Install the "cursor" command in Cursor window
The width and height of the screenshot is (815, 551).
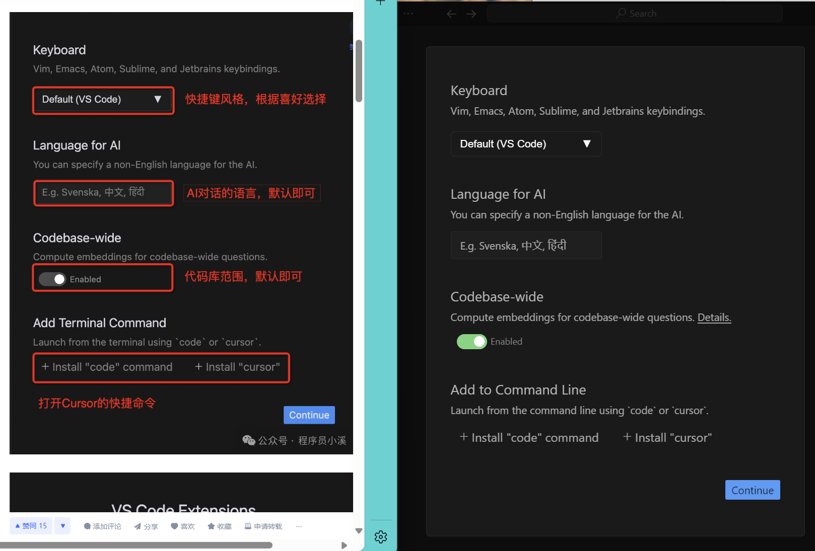pos(667,438)
